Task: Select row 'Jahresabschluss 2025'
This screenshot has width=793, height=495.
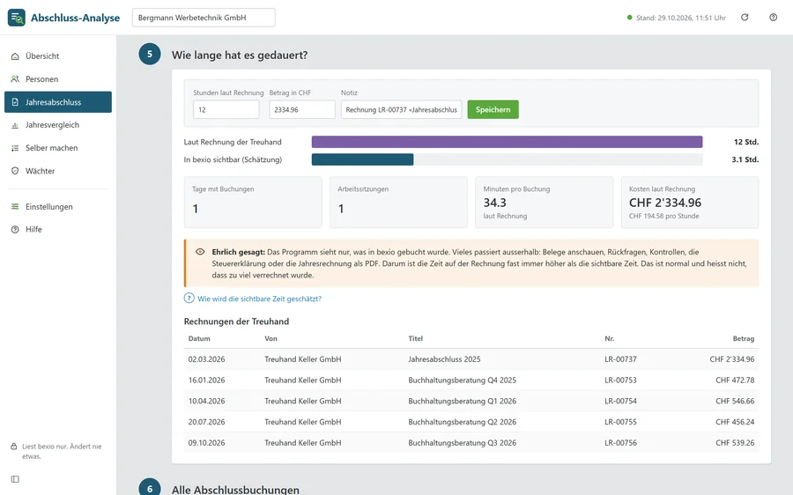Action: pos(471,359)
